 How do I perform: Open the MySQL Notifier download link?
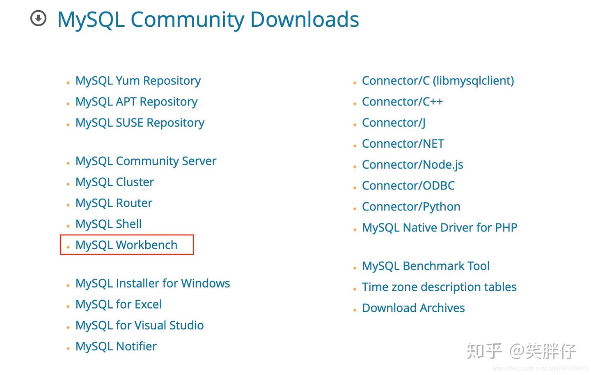[x=116, y=346]
